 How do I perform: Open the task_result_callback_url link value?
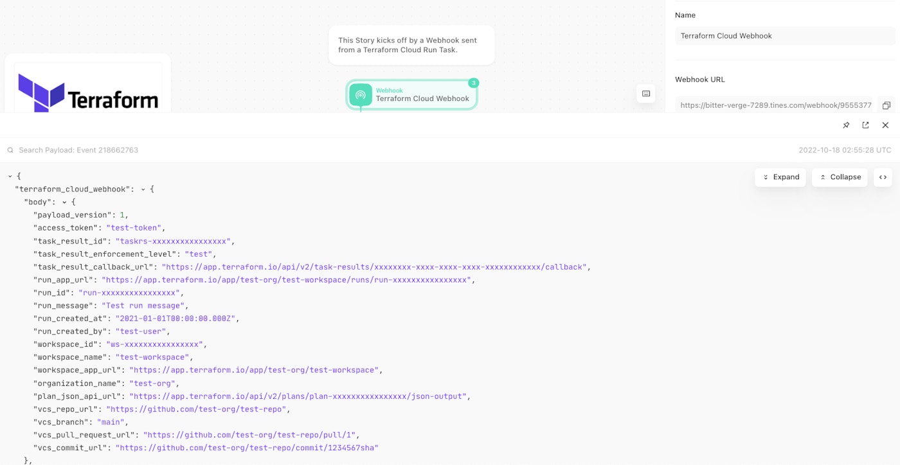click(374, 267)
